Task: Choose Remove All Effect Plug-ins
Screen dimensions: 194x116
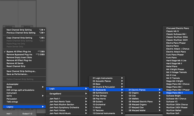Action: pyautogui.click(x=24, y=61)
